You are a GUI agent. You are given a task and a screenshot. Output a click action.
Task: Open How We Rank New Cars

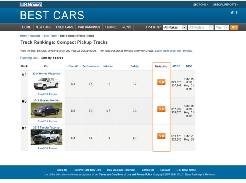click(x=87, y=170)
